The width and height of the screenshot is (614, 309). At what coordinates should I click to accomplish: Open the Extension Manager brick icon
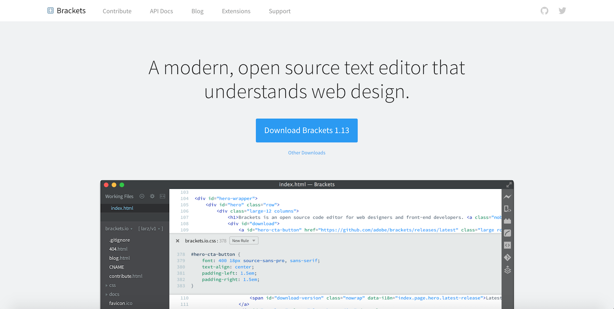tap(508, 221)
